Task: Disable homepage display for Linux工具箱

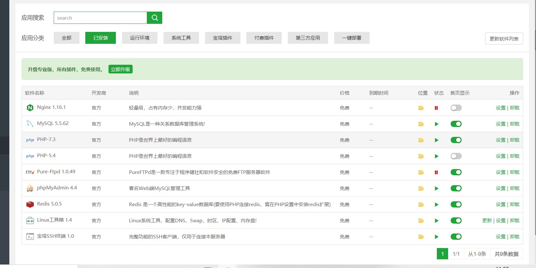Action: pos(456,221)
